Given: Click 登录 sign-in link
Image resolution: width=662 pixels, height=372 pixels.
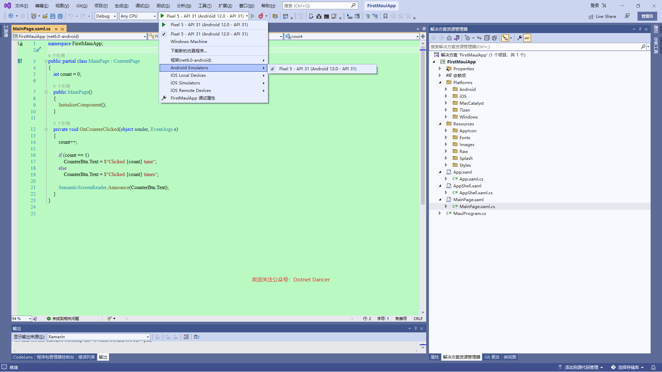Looking at the screenshot, I should [x=595, y=6].
